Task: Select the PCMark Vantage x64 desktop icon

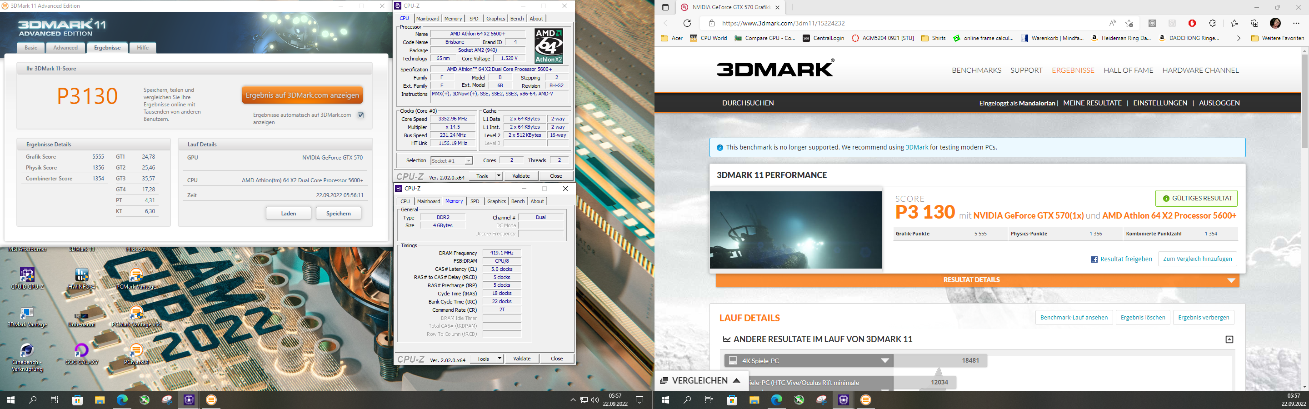Action: (x=136, y=317)
